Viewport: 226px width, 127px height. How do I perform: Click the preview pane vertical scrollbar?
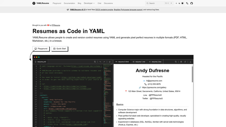192,74
